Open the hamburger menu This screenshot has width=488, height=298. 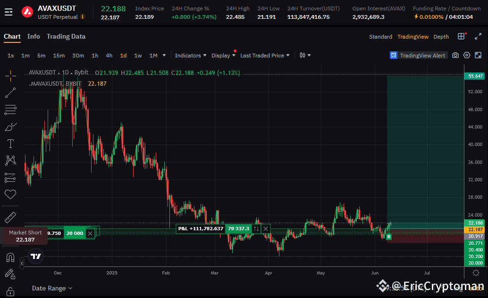(8, 12)
